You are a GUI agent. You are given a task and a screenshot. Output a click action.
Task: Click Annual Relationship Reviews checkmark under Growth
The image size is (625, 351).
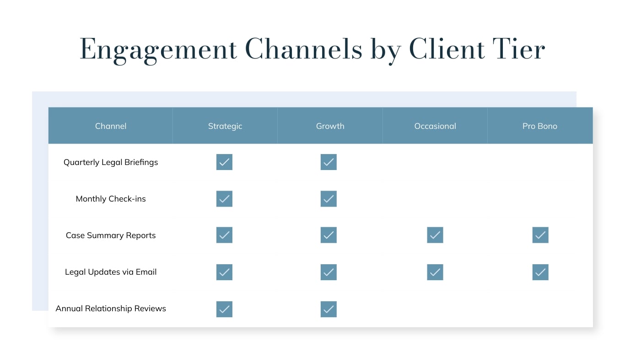click(329, 309)
